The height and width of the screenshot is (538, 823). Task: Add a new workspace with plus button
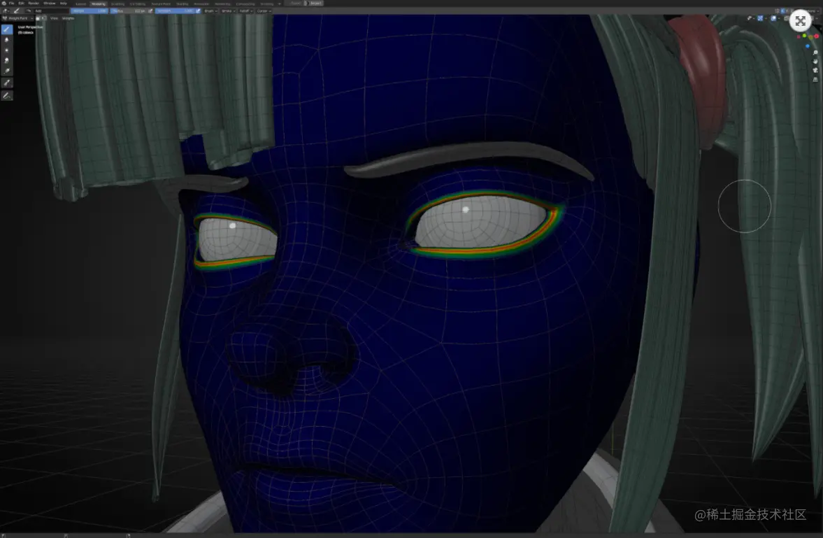pos(279,3)
